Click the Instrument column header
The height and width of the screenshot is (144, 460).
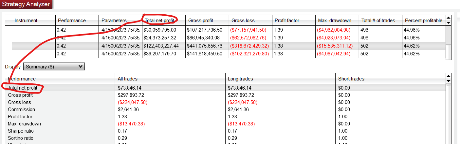(x=26, y=20)
